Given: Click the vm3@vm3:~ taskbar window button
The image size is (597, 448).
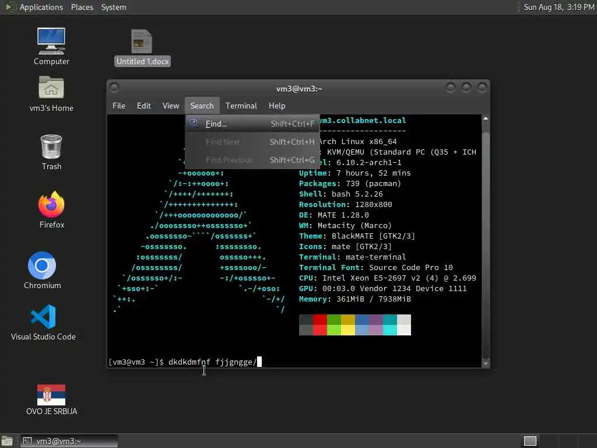Looking at the screenshot, I should 69,441.
